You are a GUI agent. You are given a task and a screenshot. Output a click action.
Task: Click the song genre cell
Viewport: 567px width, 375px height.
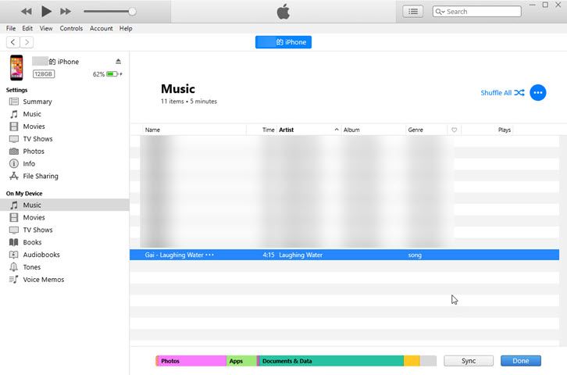[415, 255]
